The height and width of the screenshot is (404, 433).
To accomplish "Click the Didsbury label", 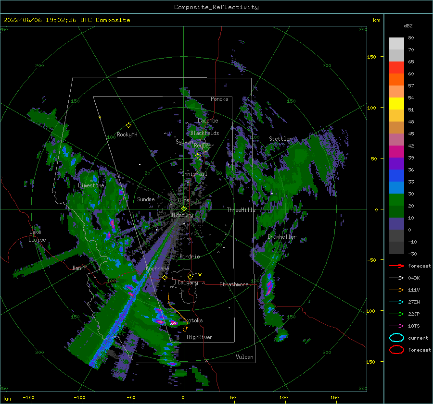I will pos(181,215).
